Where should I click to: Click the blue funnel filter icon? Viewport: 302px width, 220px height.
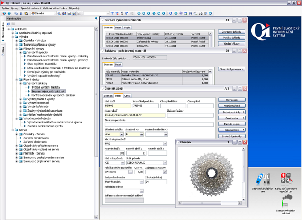click(112, 13)
